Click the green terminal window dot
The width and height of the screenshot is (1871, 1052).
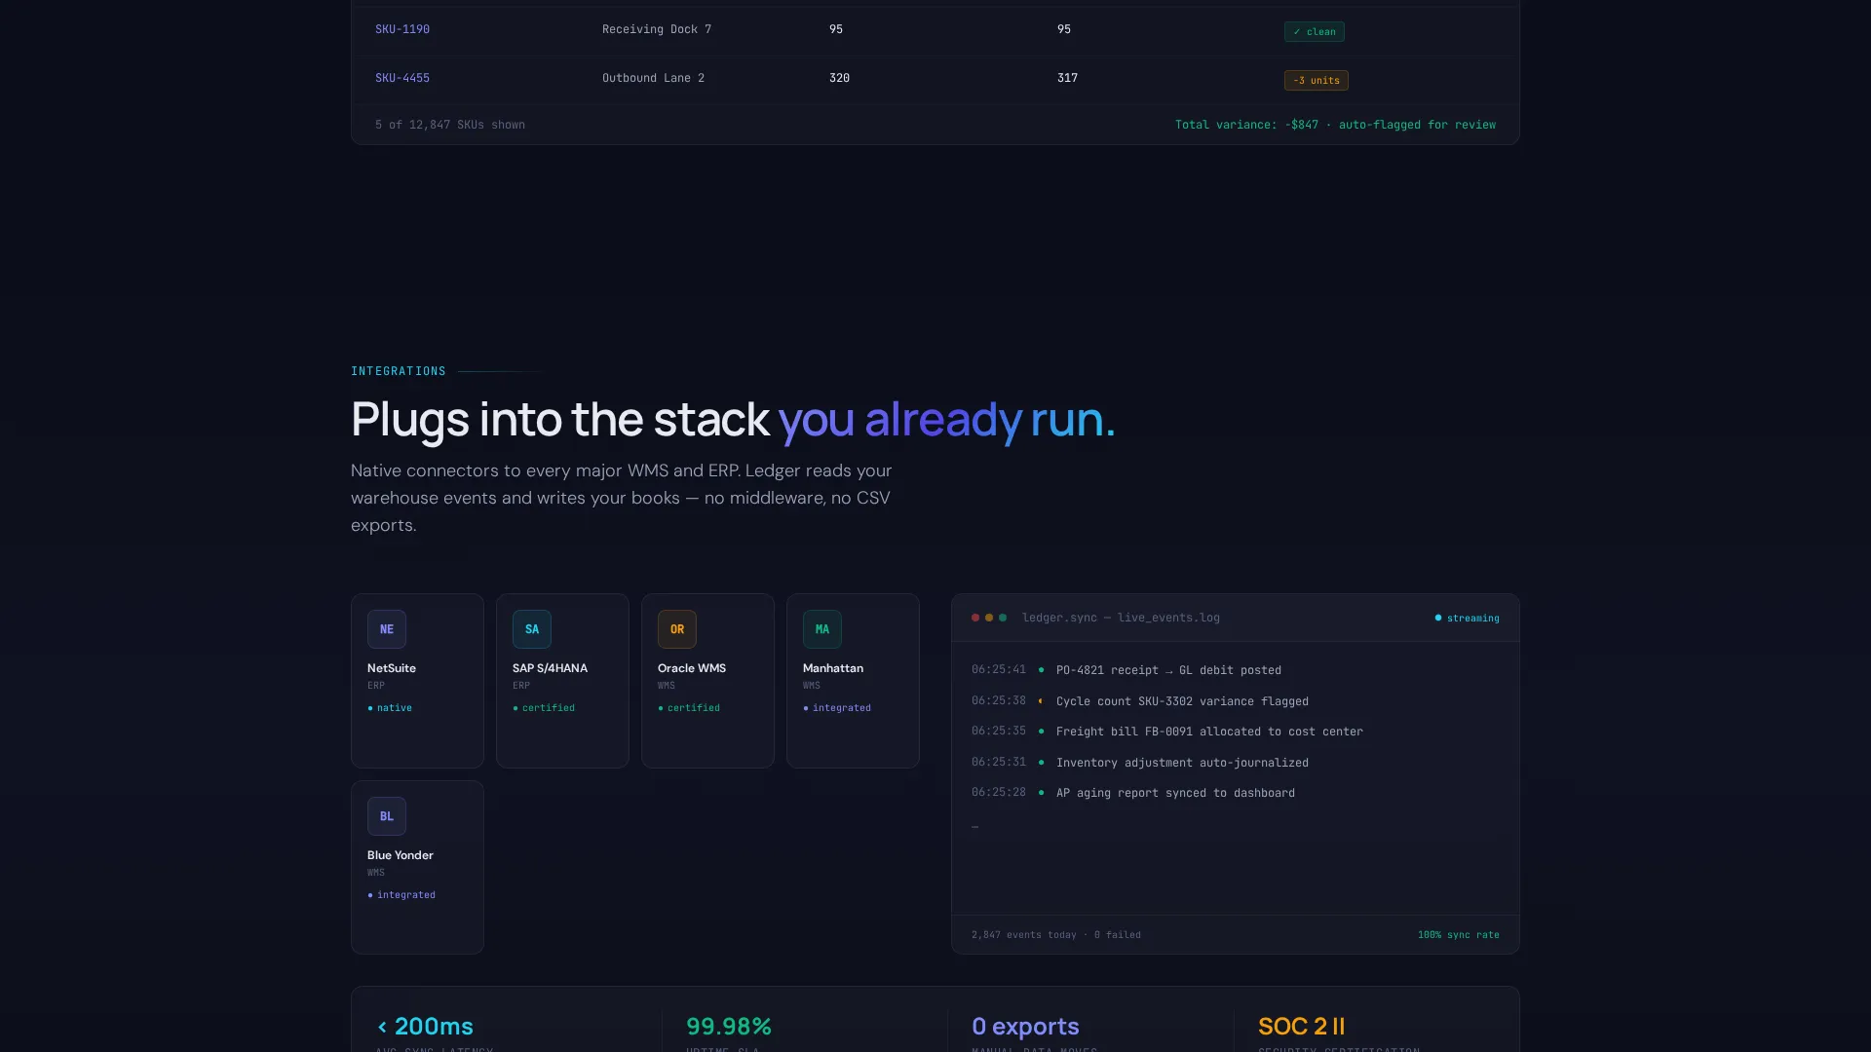point(1002,618)
